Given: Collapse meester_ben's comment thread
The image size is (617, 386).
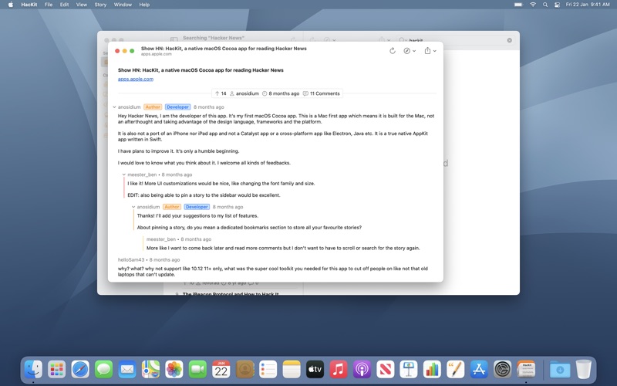Looking at the screenshot, I should (x=123, y=174).
